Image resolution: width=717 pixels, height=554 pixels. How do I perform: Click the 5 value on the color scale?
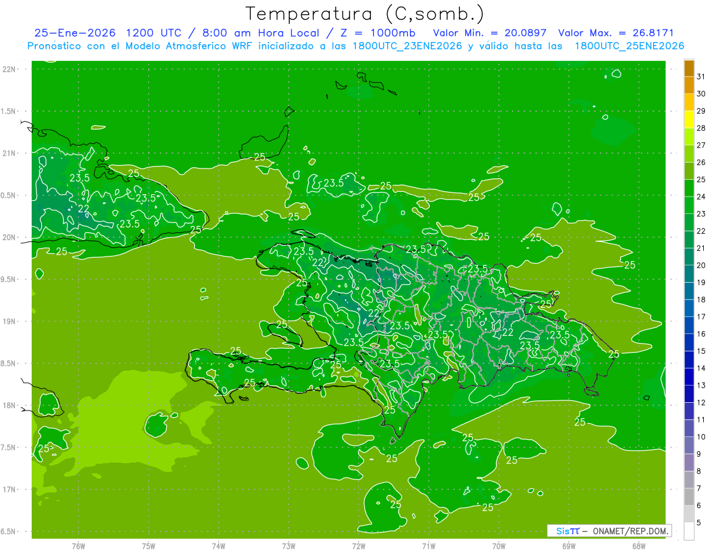tap(699, 522)
